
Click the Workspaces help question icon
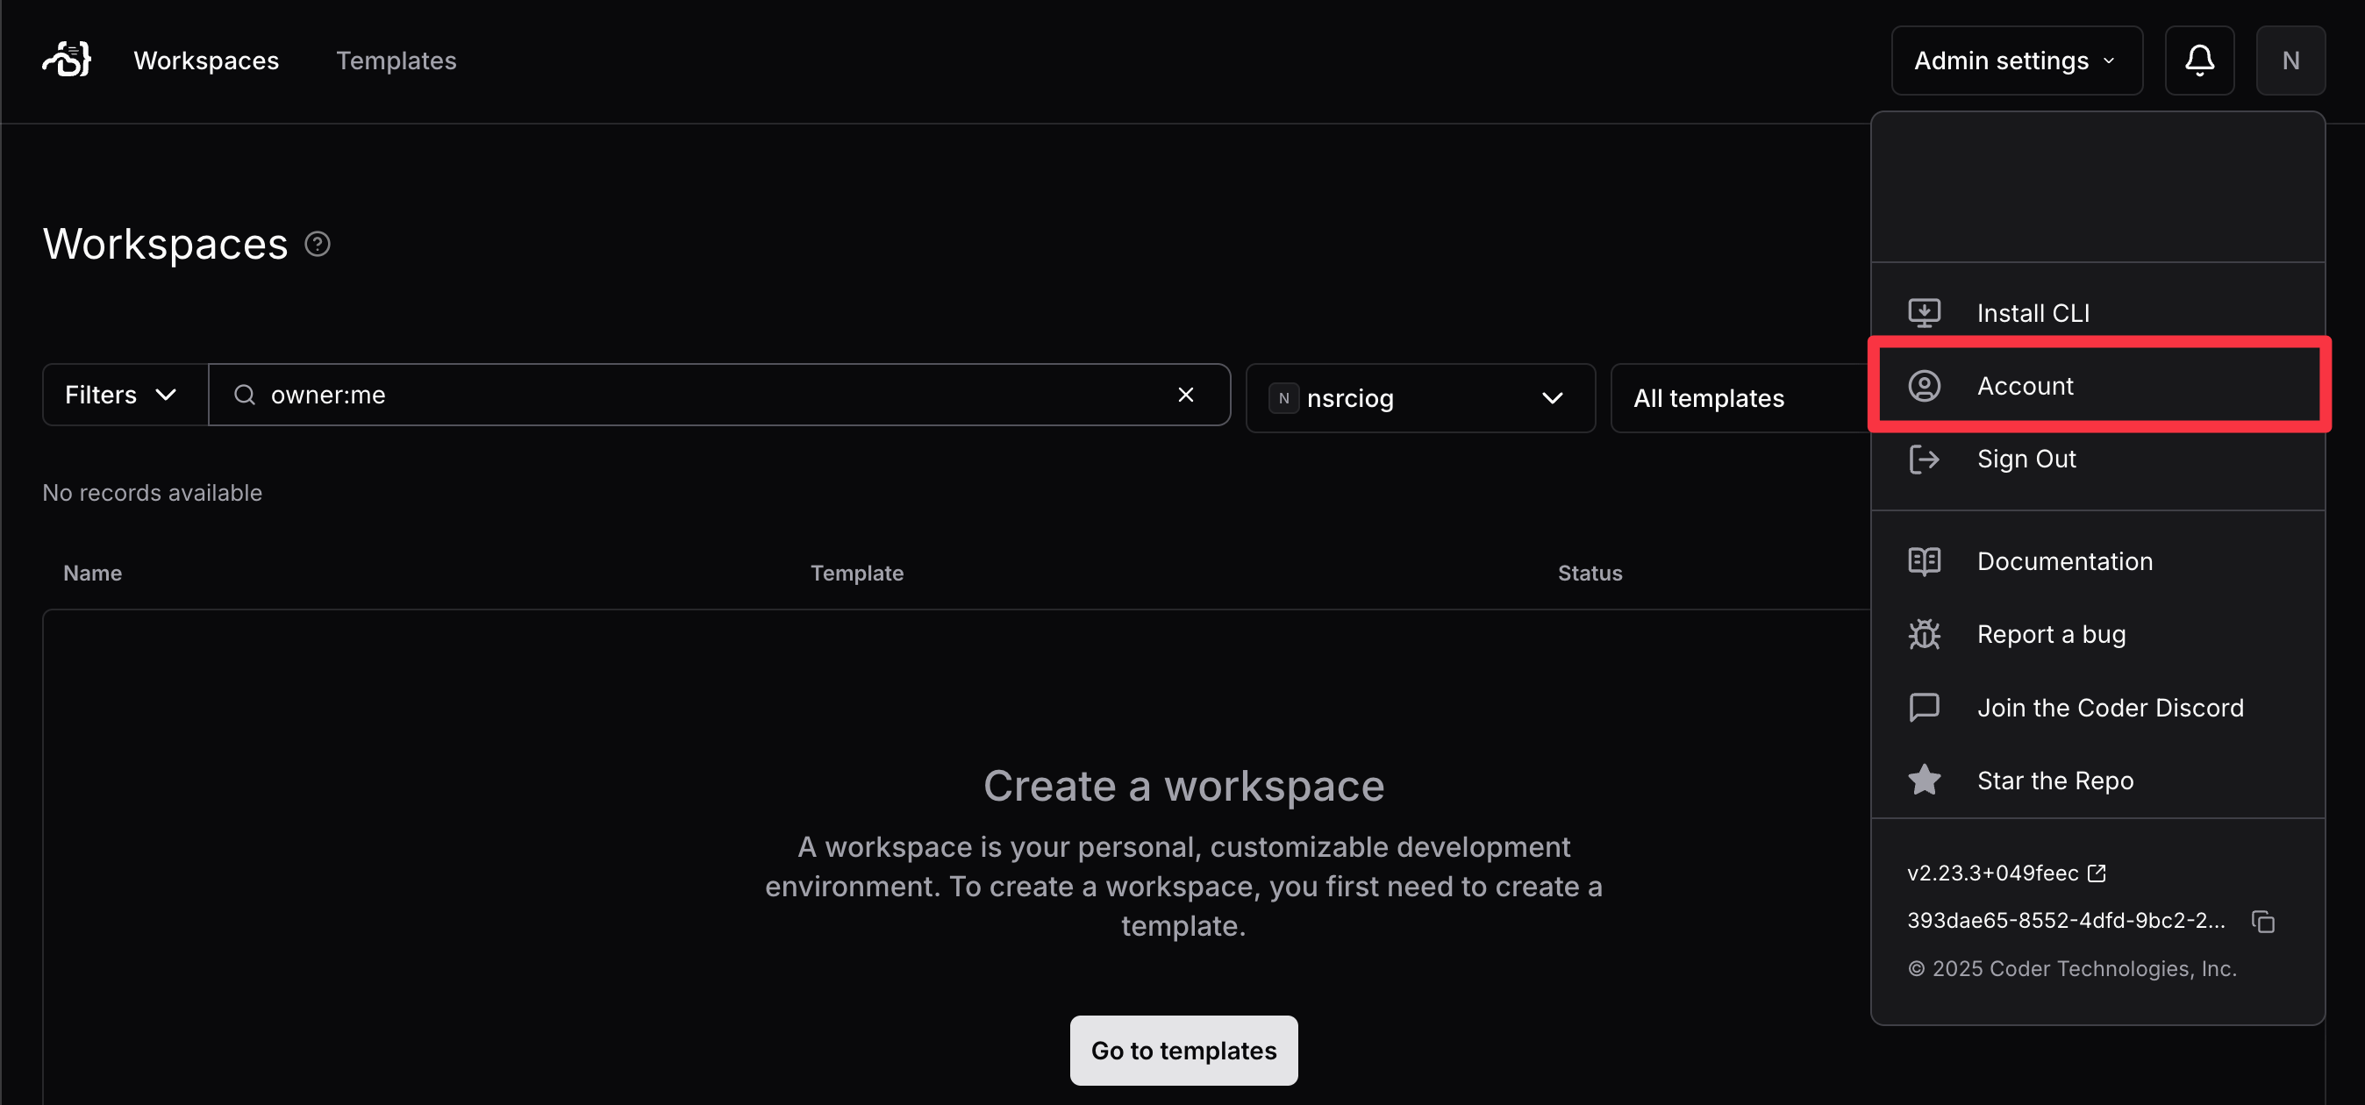point(318,244)
